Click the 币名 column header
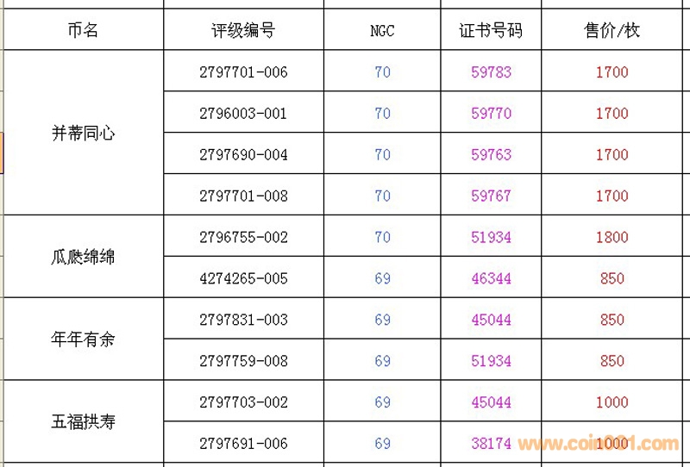Viewport: 690px width, 467px height. [x=83, y=31]
